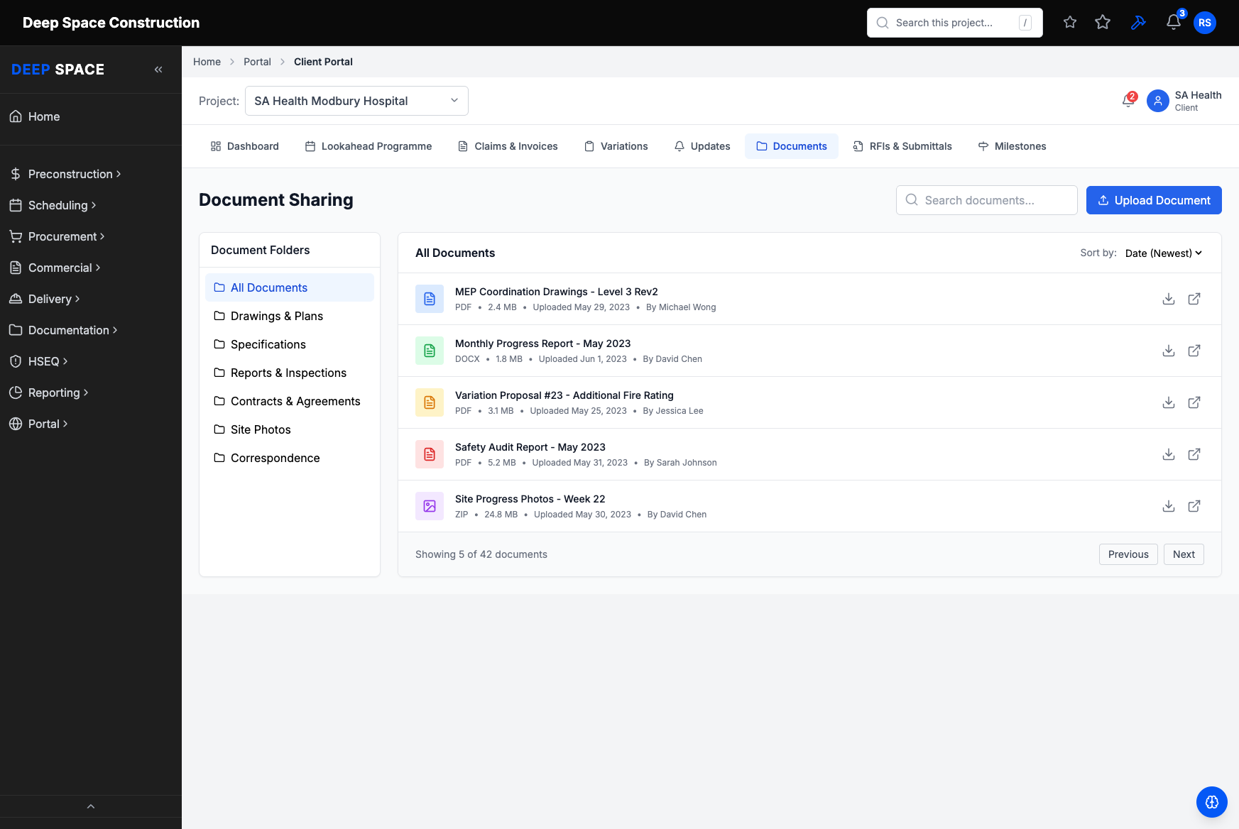Select All Documents folder
The width and height of the screenshot is (1239, 829).
coord(290,287)
